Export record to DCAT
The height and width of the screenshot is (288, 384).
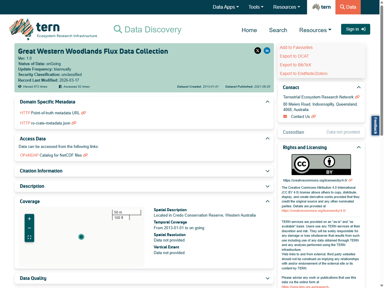[x=294, y=56]
